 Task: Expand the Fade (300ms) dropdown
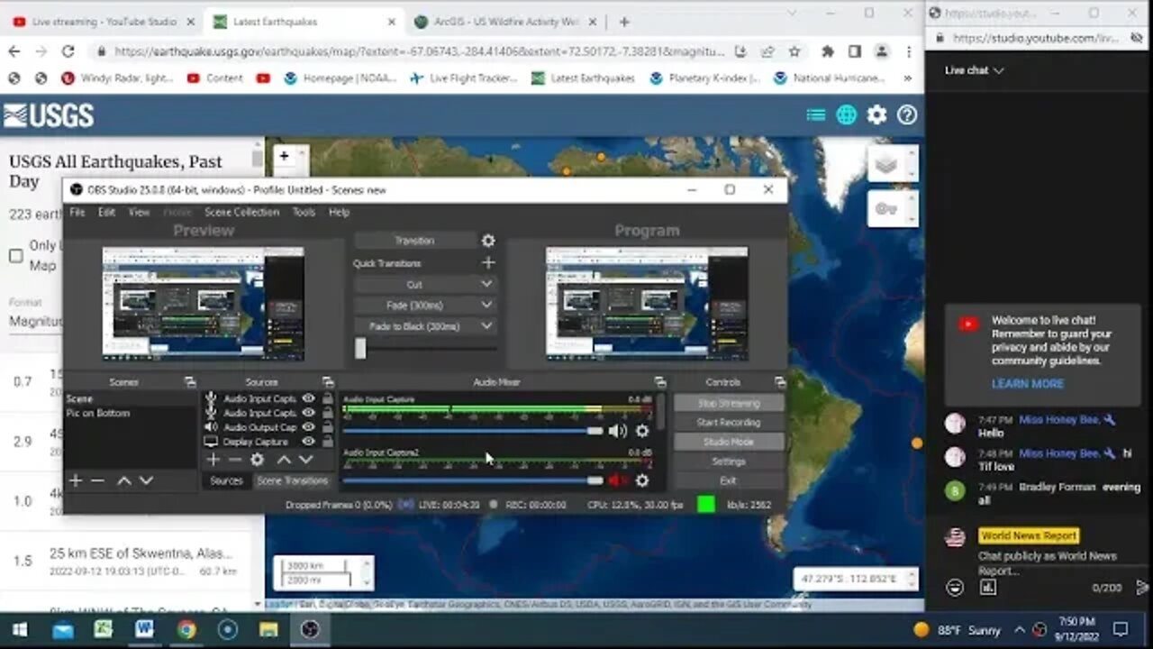pos(486,306)
